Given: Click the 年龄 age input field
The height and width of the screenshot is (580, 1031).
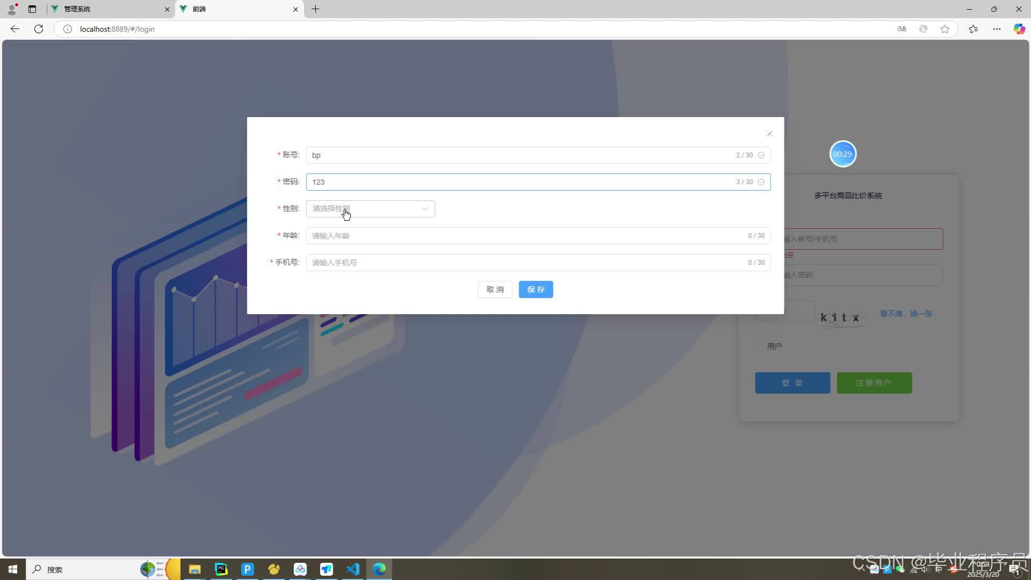Looking at the screenshot, I should pyautogui.click(x=526, y=236).
